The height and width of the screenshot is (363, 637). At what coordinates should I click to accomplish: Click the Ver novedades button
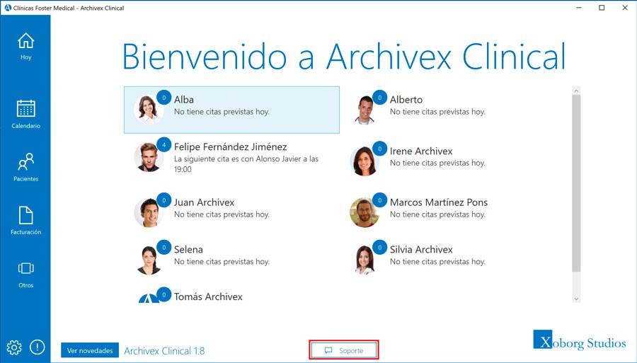click(x=90, y=350)
